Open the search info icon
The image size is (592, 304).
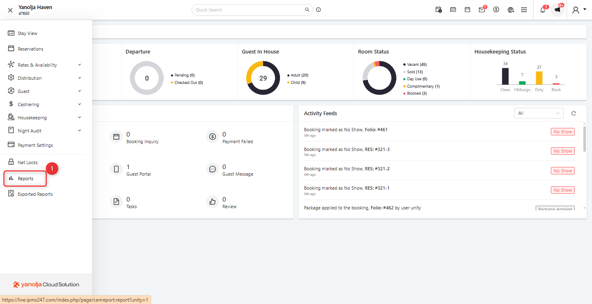[x=318, y=10]
